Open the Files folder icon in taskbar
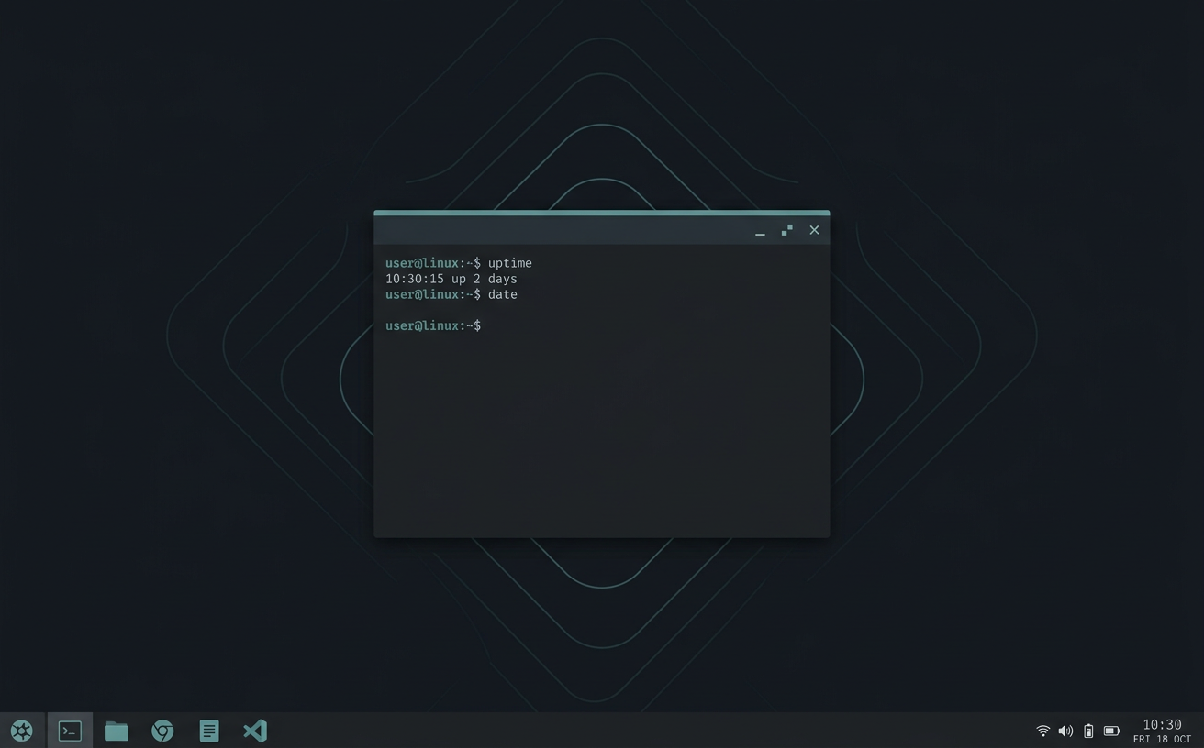 pos(117,731)
